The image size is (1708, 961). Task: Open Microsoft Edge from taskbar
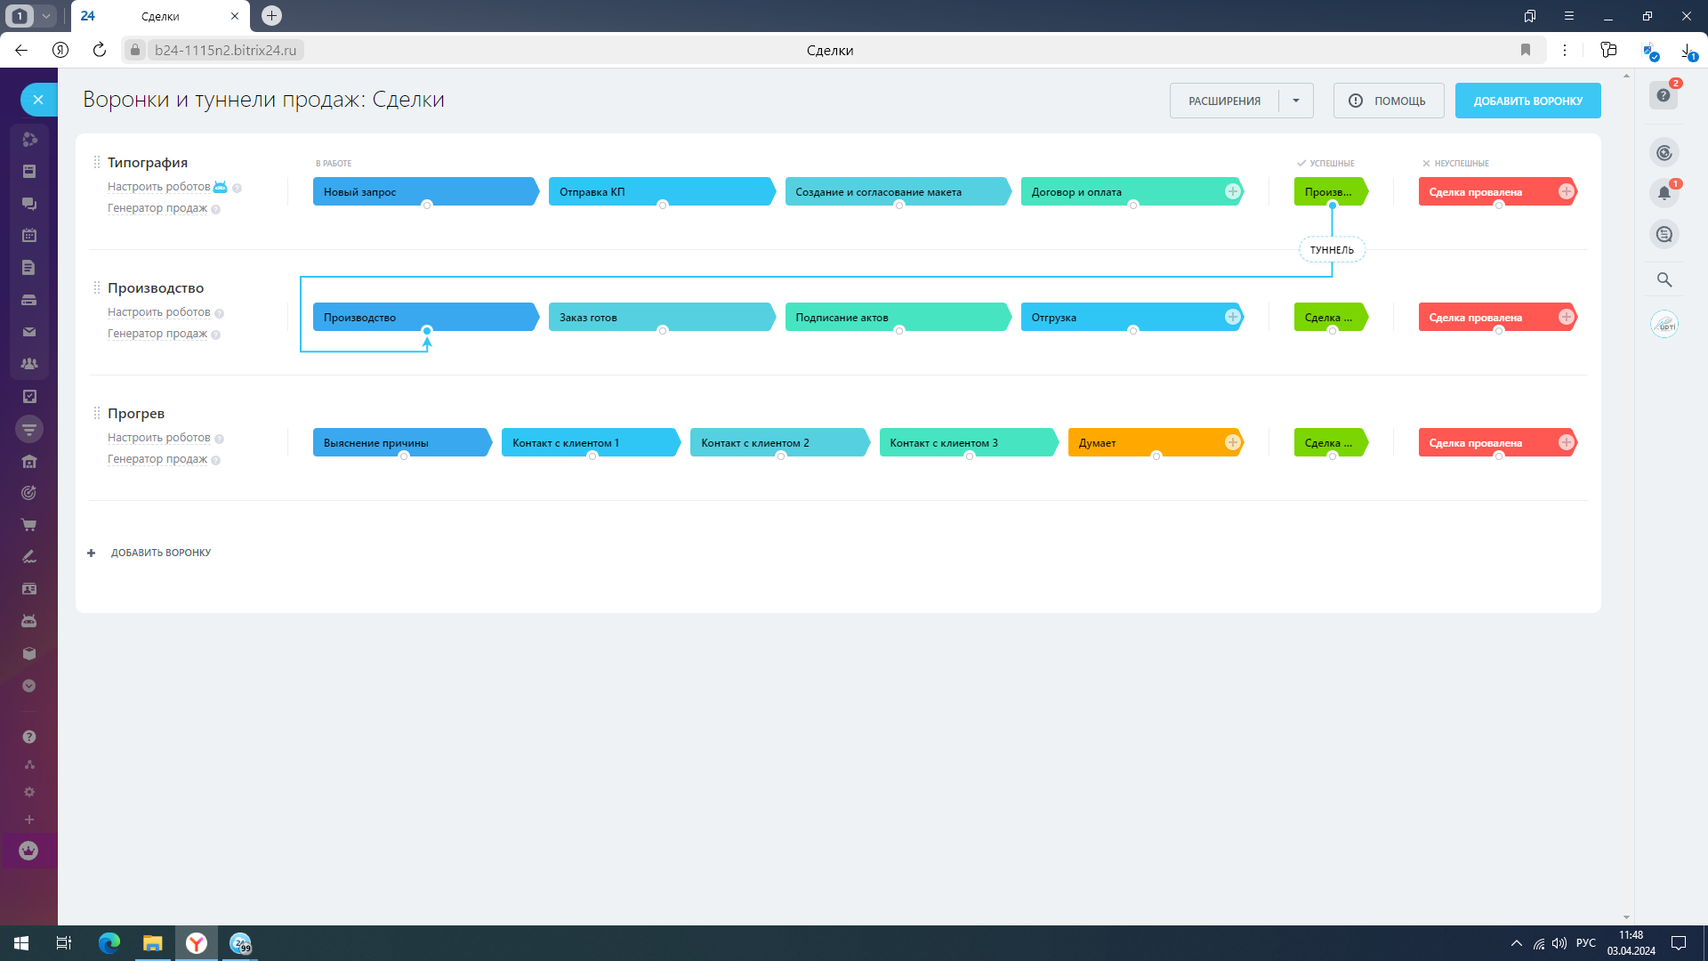tap(109, 943)
